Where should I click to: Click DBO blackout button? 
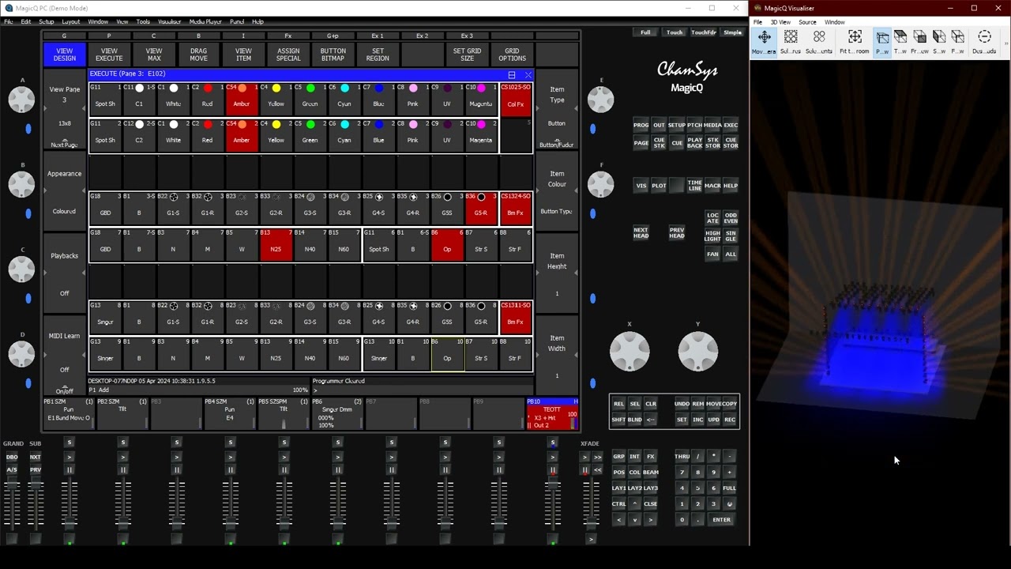coord(12,457)
